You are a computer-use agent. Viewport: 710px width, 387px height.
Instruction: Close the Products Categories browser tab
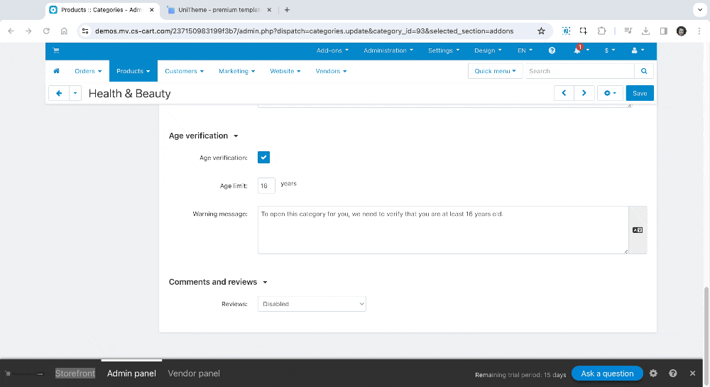152,9
